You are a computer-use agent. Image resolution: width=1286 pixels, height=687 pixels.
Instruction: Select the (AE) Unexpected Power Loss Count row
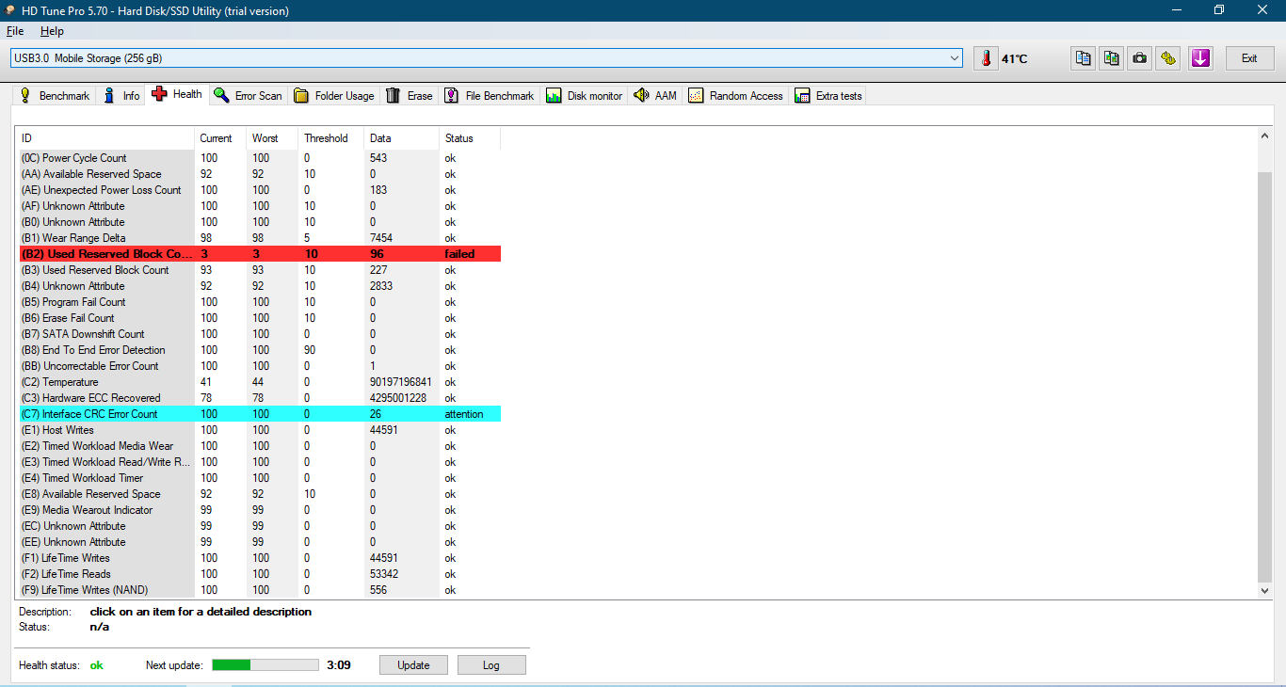pos(260,190)
